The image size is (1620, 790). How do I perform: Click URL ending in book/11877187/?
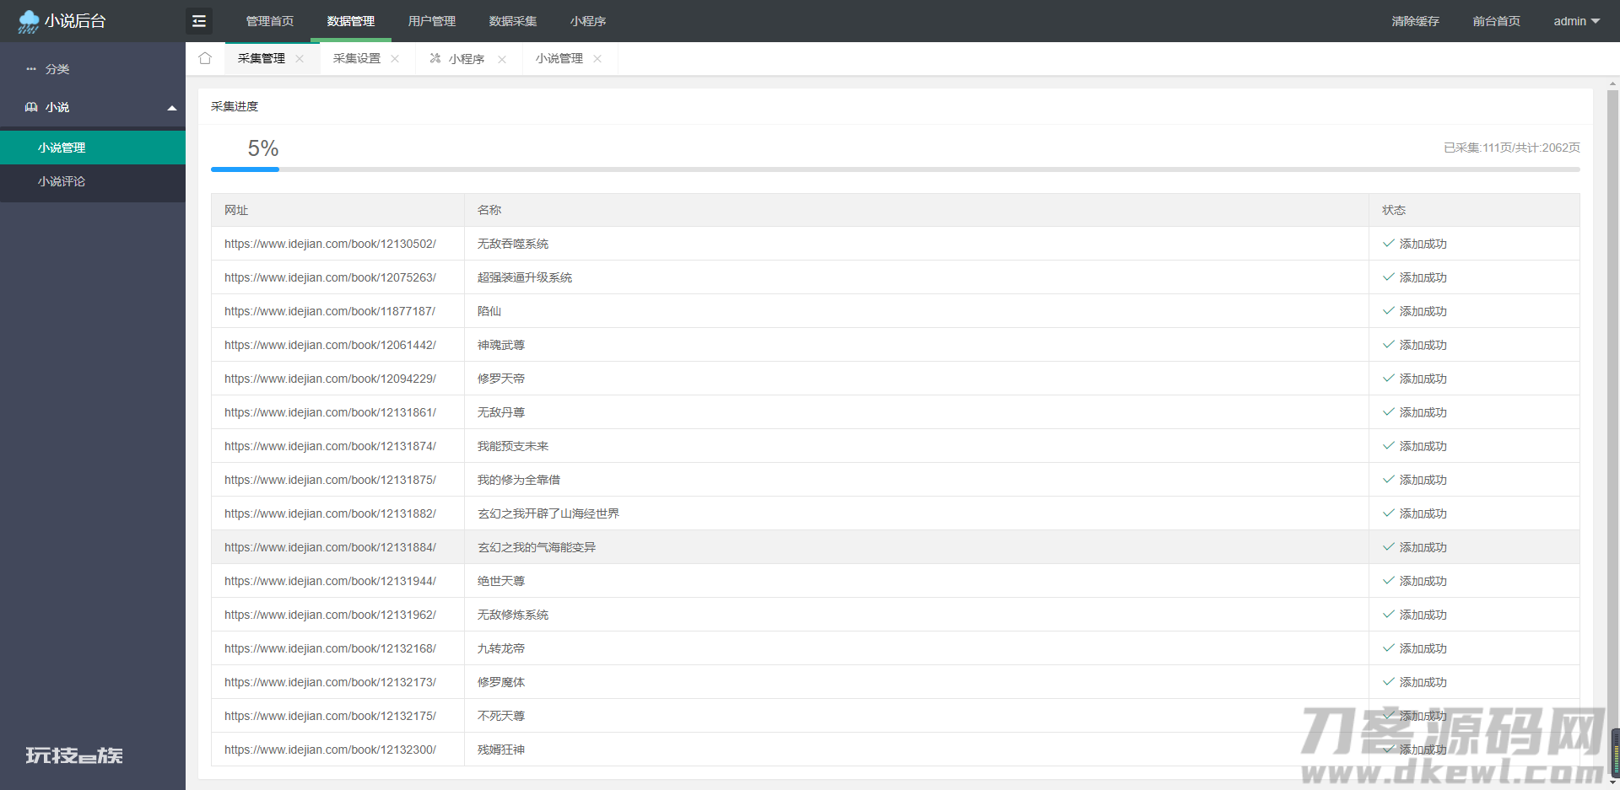[330, 311]
